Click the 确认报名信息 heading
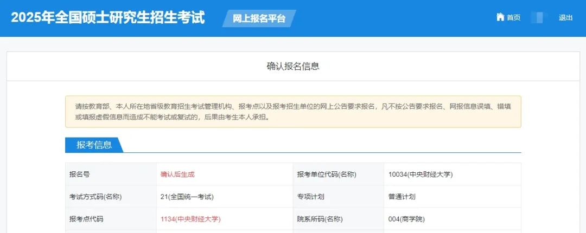Screen dimensions: 586x233 click(292, 67)
